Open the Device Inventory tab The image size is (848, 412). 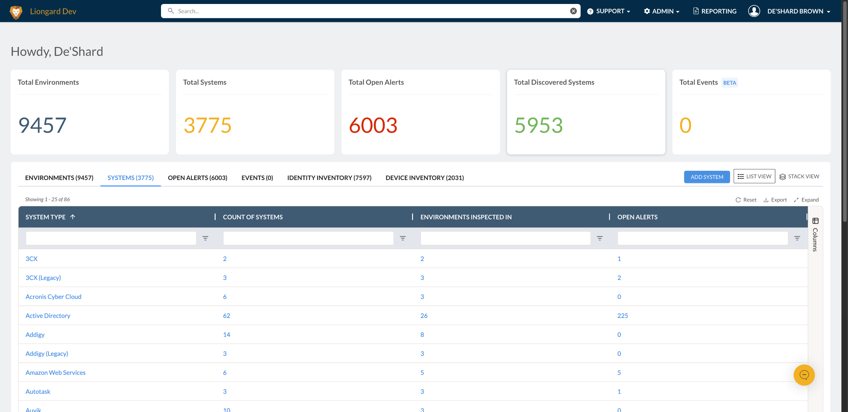coord(425,178)
